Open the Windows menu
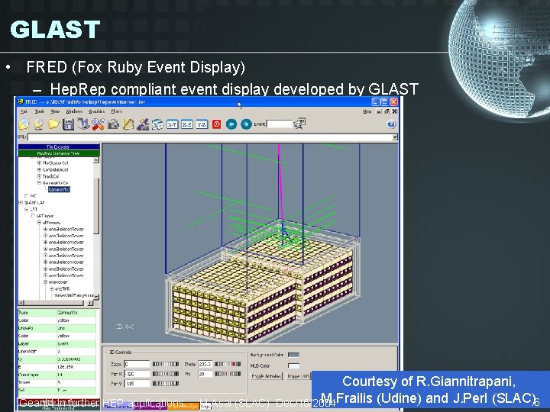The height and width of the screenshot is (412, 550). tap(74, 111)
